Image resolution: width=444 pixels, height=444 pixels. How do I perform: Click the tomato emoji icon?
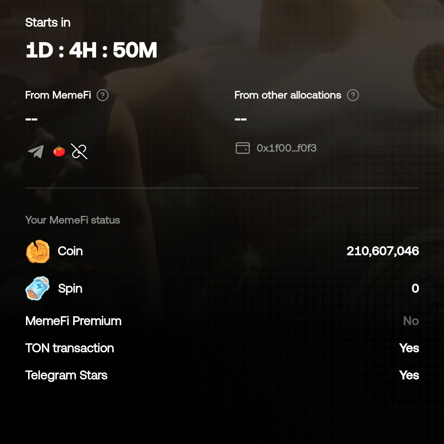pyautogui.click(x=59, y=151)
